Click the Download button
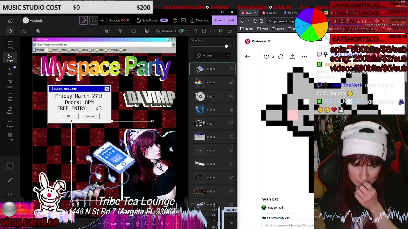The width and height of the screenshot is (408, 229). 200,20
